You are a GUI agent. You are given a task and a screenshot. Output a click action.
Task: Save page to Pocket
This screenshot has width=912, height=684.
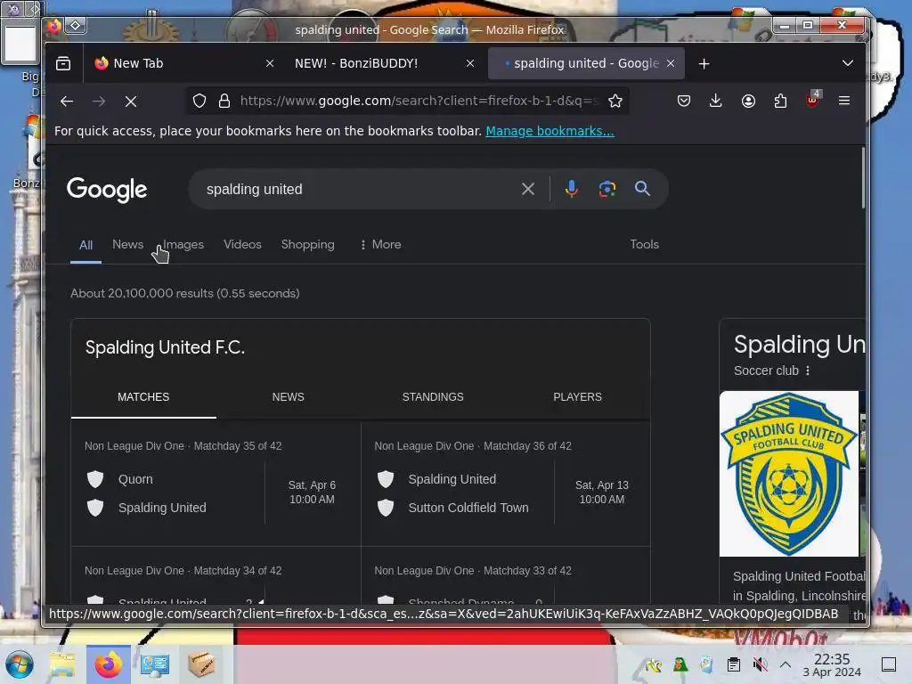(x=683, y=102)
